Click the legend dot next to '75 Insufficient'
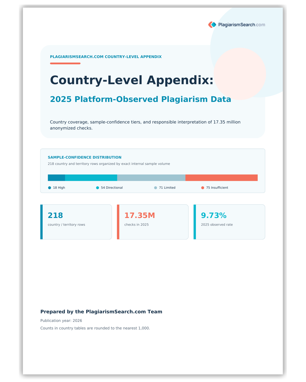 coord(203,188)
